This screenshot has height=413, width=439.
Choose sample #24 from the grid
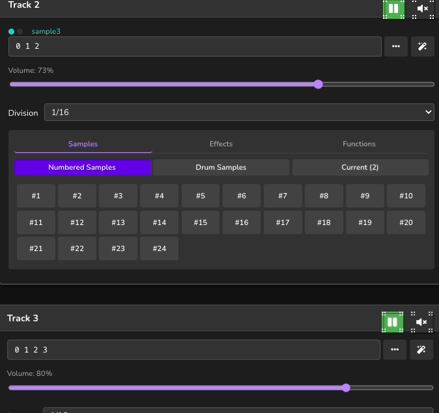(x=159, y=248)
